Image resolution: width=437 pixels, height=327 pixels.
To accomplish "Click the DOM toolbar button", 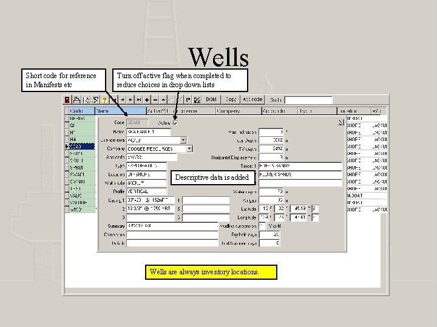I will tap(211, 99).
